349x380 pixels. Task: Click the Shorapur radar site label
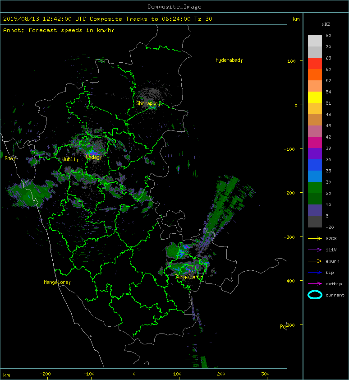[x=148, y=103]
